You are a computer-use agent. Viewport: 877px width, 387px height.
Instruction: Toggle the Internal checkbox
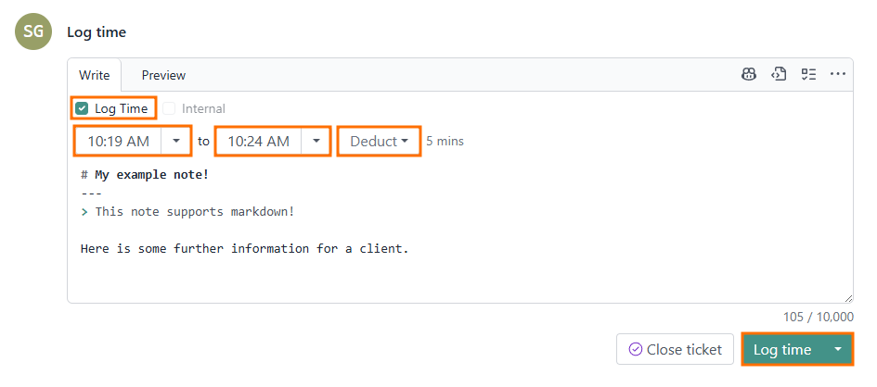[170, 108]
